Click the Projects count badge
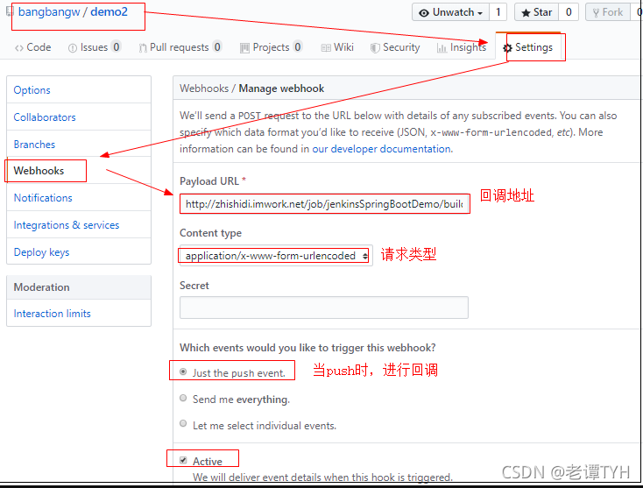This screenshot has height=488, width=643. click(x=298, y=47)
